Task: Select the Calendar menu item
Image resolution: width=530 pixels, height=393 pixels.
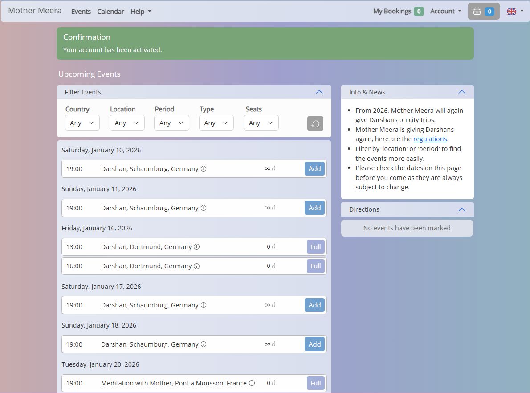Action: coord(110,12)
